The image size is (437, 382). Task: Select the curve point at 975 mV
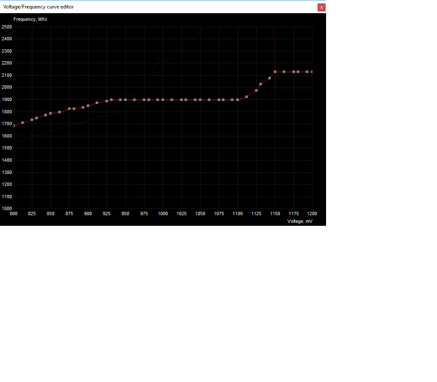[144, 100]
